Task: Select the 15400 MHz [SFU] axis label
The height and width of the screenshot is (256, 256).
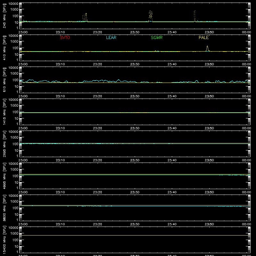Action: pyautogui.click(x=4, y=240)
